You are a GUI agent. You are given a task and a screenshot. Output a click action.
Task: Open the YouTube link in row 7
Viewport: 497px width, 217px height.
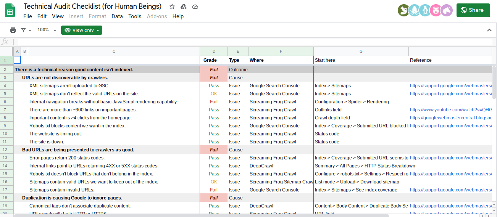tap(450, 110)
